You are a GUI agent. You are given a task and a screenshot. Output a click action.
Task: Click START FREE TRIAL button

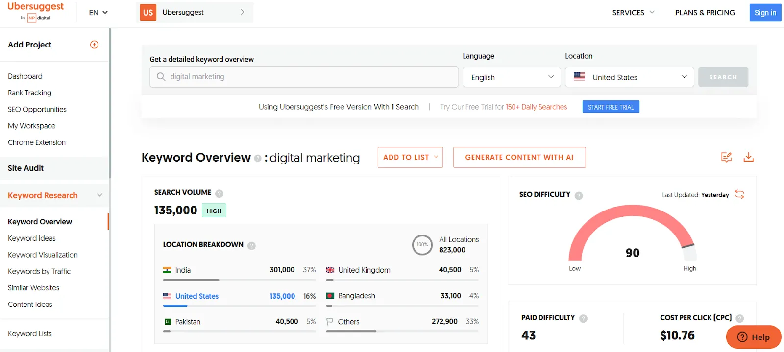pyautogui.click(x=611, y=107)
